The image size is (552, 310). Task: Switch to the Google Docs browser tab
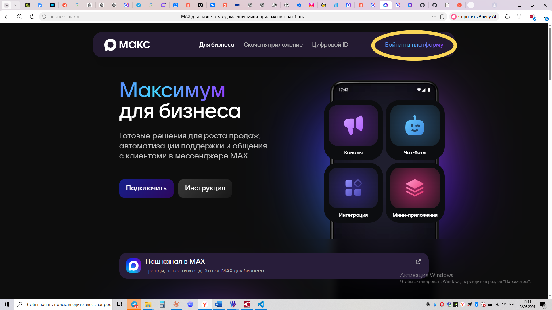[40, 5]
